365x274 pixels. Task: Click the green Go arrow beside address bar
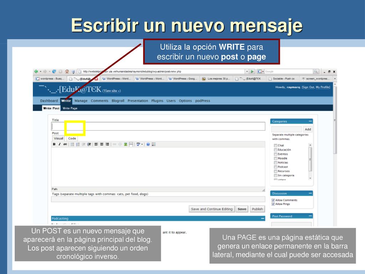pyautogui.click(x=252, y=71)
